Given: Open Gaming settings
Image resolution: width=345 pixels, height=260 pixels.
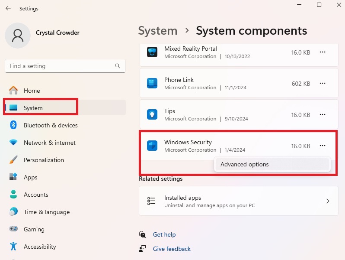Looking at the screenshot, I should point(65,229).
